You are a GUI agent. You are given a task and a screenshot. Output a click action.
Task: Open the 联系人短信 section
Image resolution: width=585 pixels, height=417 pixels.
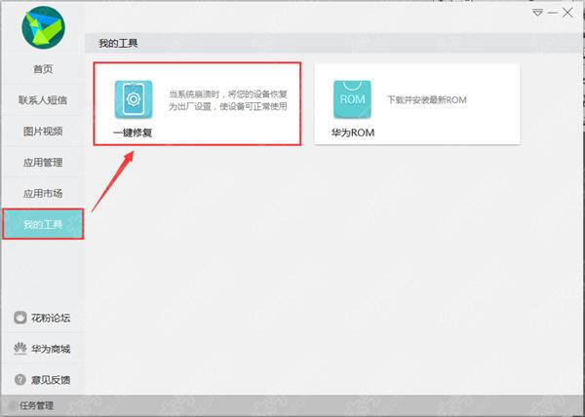[x=42, y=100]
